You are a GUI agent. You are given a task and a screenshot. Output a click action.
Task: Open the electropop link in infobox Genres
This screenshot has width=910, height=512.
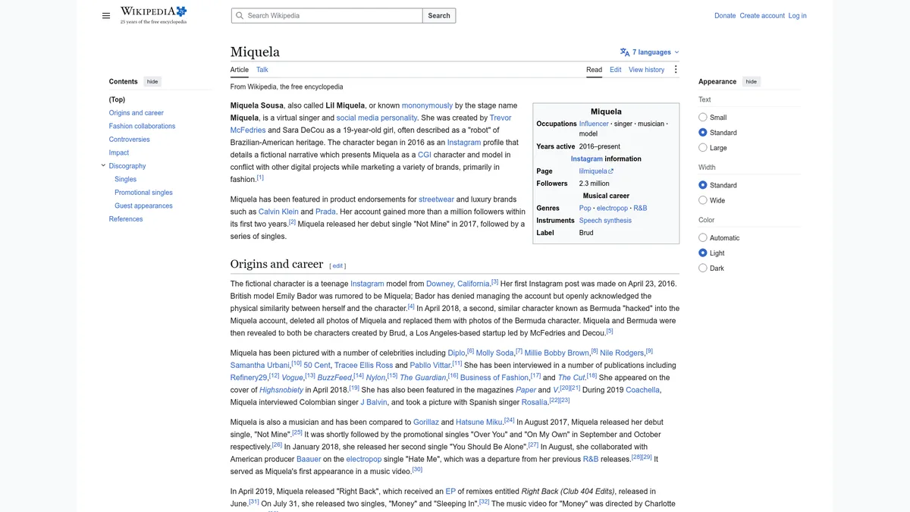point(612,208)
